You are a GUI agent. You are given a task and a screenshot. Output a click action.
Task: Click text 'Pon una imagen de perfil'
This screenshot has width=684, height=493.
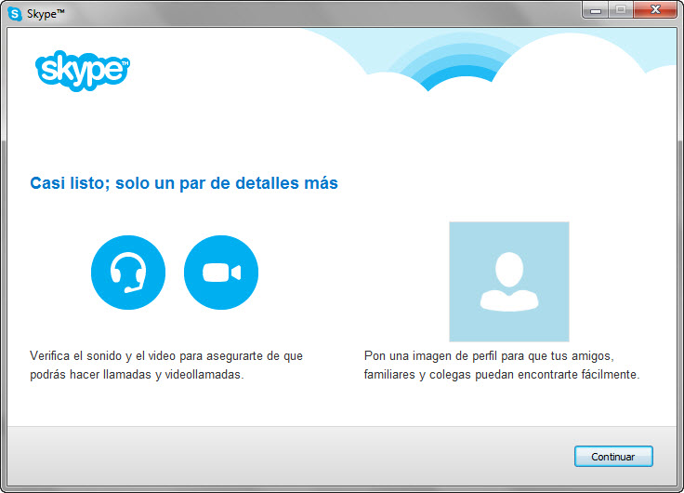click(430, 356)
